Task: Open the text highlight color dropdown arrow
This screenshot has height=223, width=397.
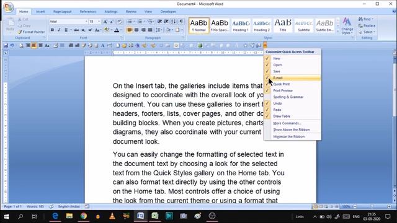Action: (x=111, y=30)
